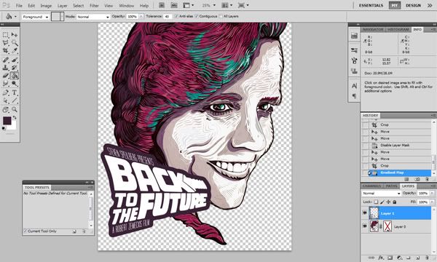
Task: Select the Eyedropper tool
Action: [15, 51]
